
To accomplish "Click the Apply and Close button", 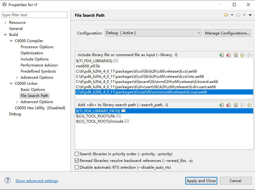I will (201, 181).
